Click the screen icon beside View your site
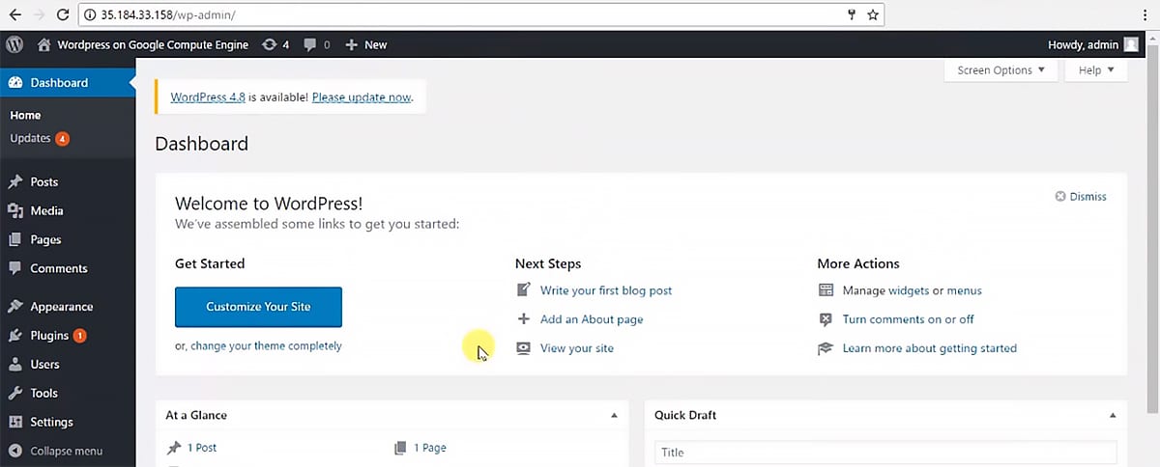The width and height of the screenshot is (1160, 467). [x=524, y=347]
